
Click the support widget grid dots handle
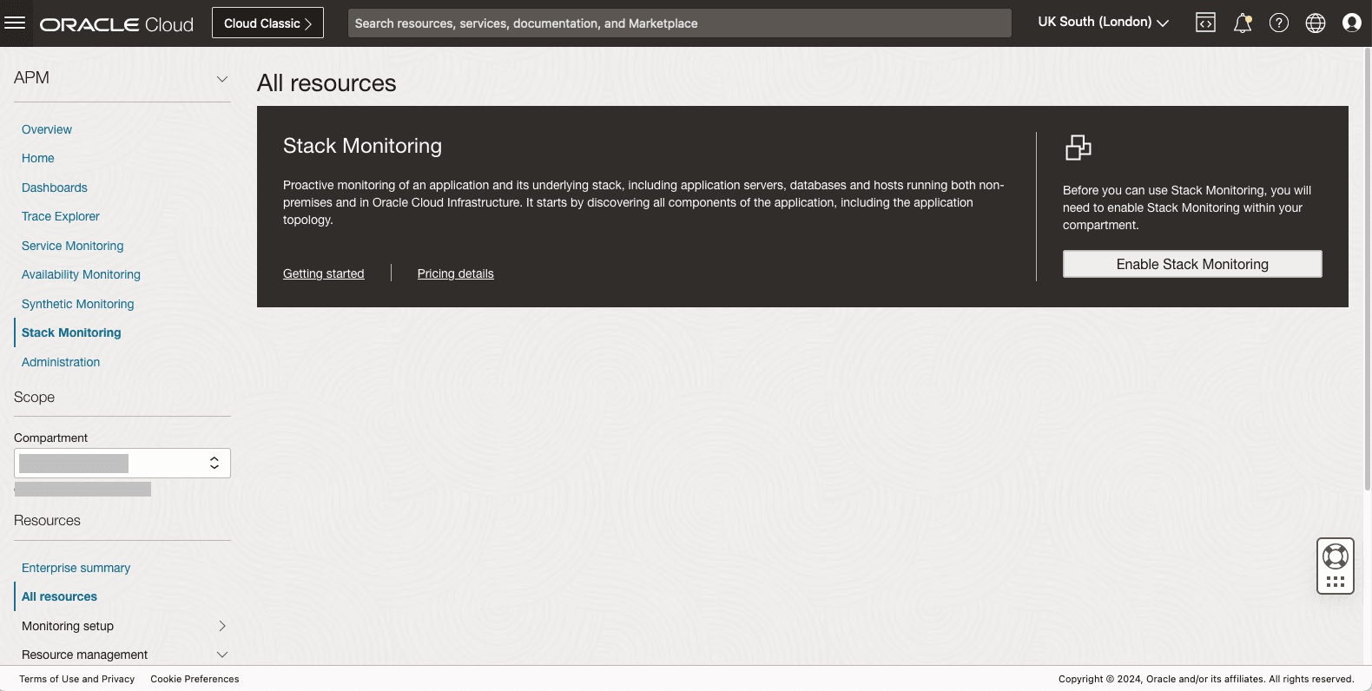click(1336, 582)
